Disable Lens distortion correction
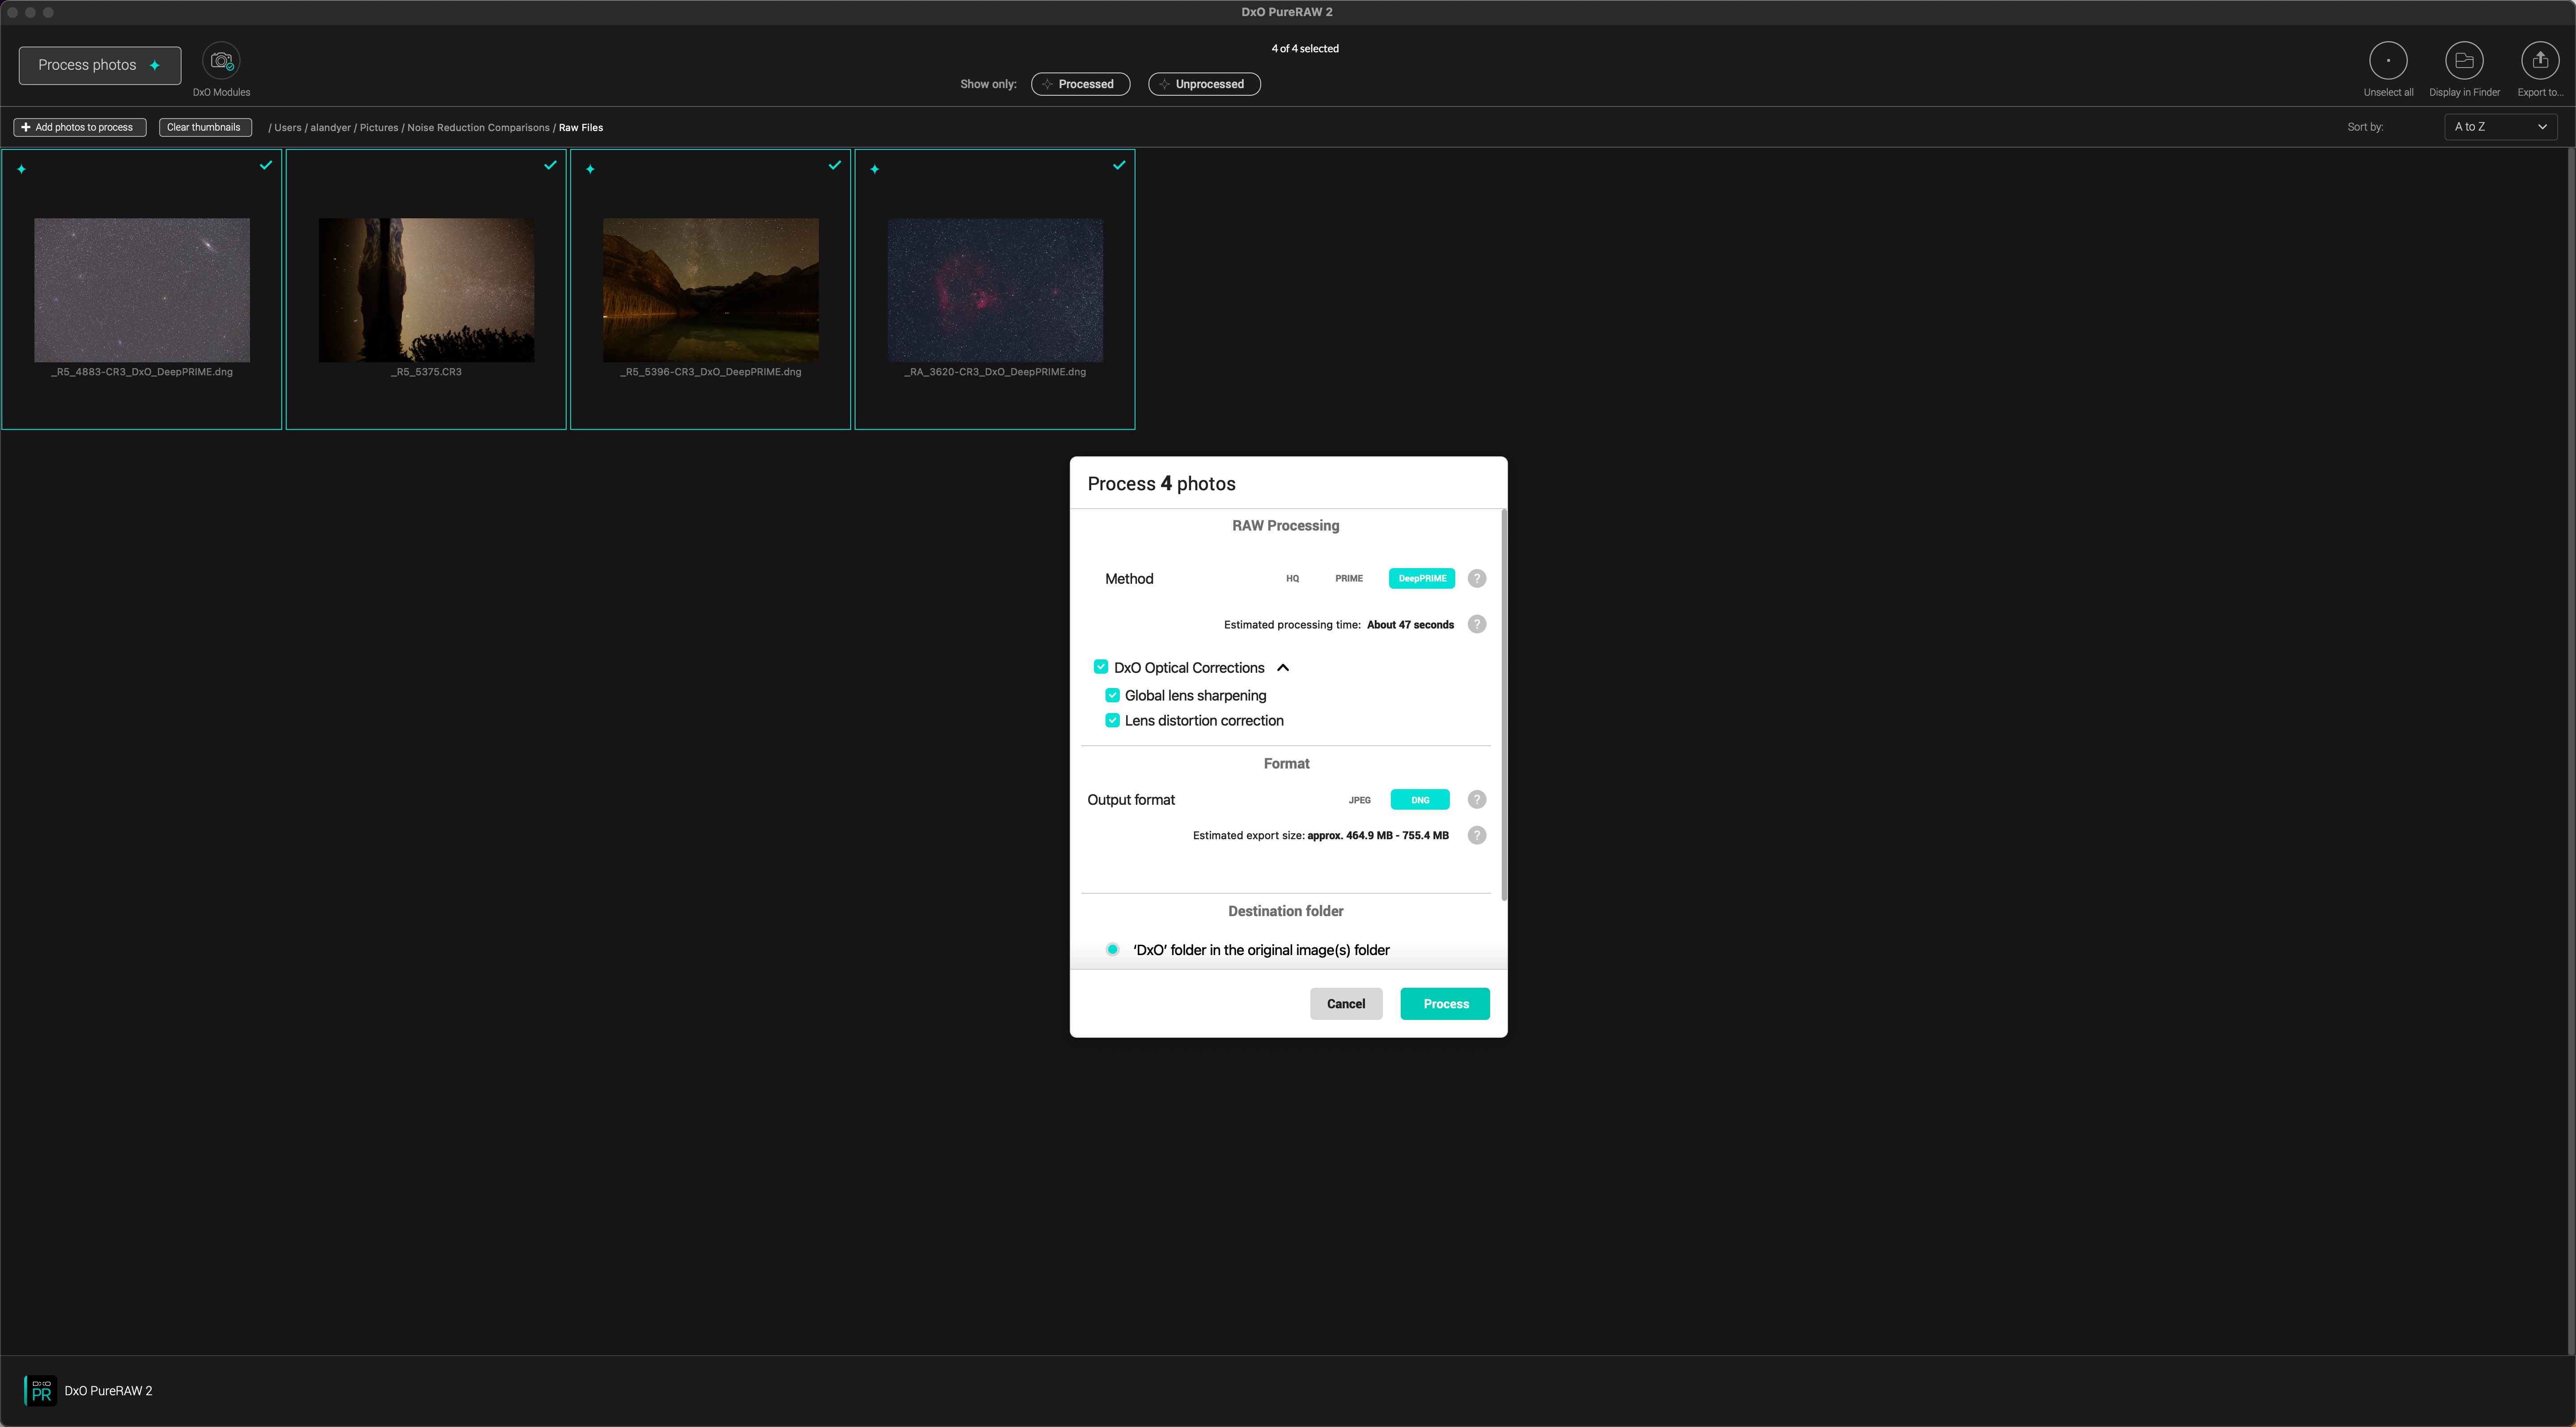Image resolution: width=2576 pixels, height=1427 pixels. (1112, 720)
